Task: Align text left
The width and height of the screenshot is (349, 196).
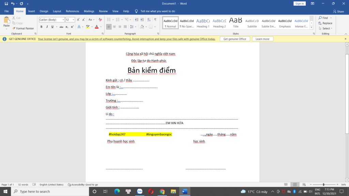Action: (x=109, y=27)
